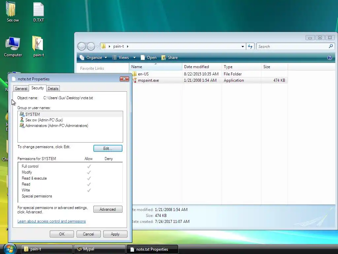This screenshot has width=338, height=254.
Task: Switch to note.txt Properties taskbar button
Action: click(x=152, y=249)
